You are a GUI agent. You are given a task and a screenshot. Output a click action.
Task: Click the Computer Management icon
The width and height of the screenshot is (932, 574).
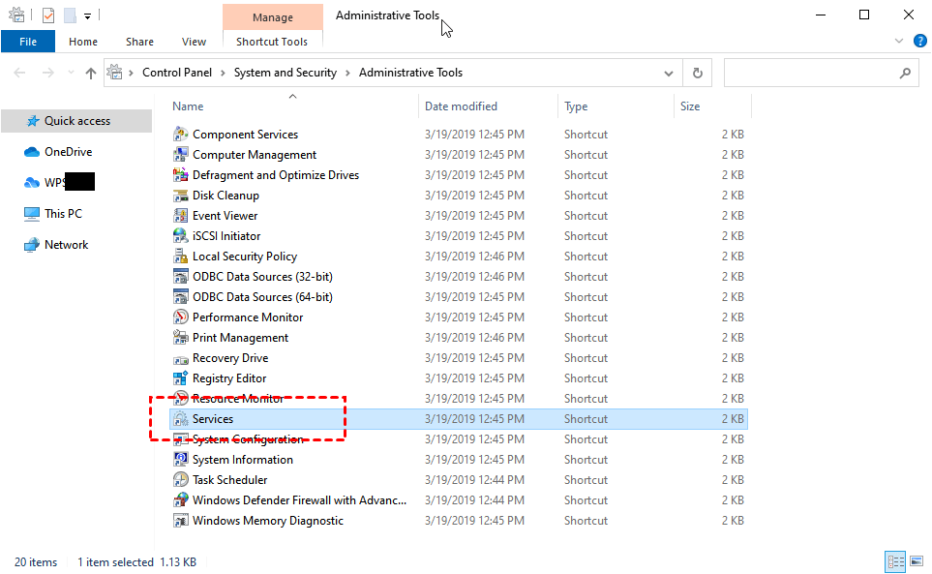point(180,155)
